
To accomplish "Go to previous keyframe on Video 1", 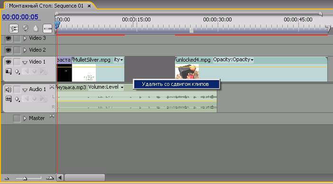I will [27, 71].
